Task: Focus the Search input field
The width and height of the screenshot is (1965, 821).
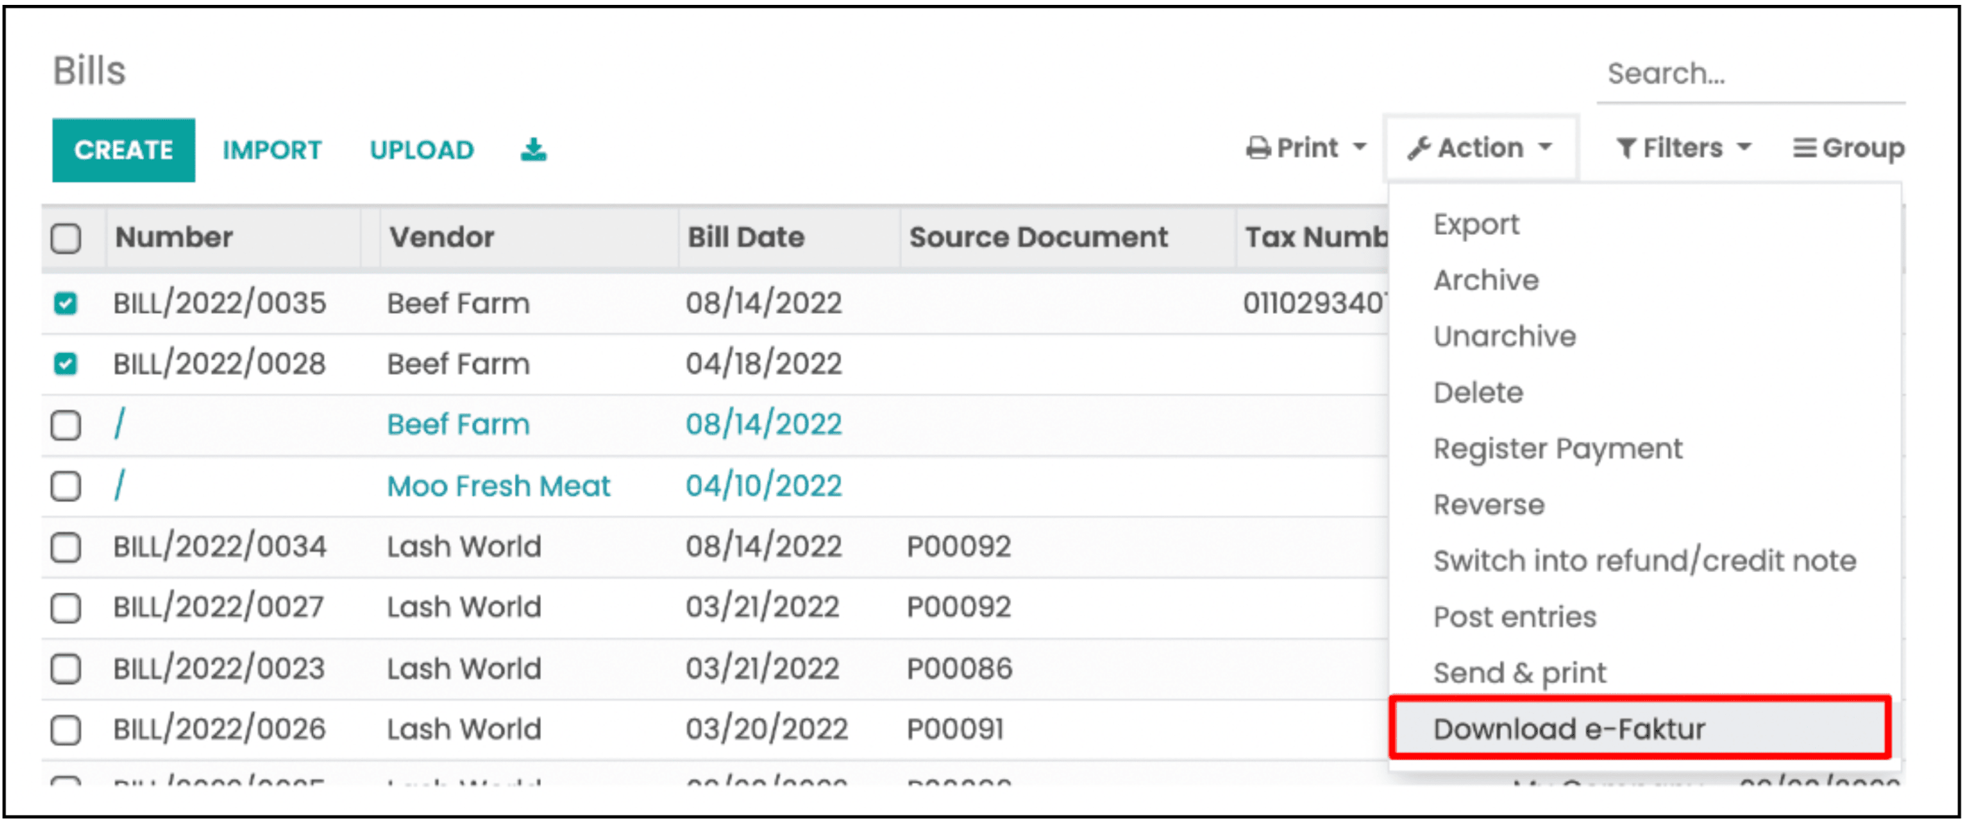Action: point(1750,74)
